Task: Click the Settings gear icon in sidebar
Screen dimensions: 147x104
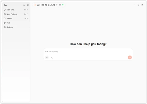Action: (x=5, y=27)
